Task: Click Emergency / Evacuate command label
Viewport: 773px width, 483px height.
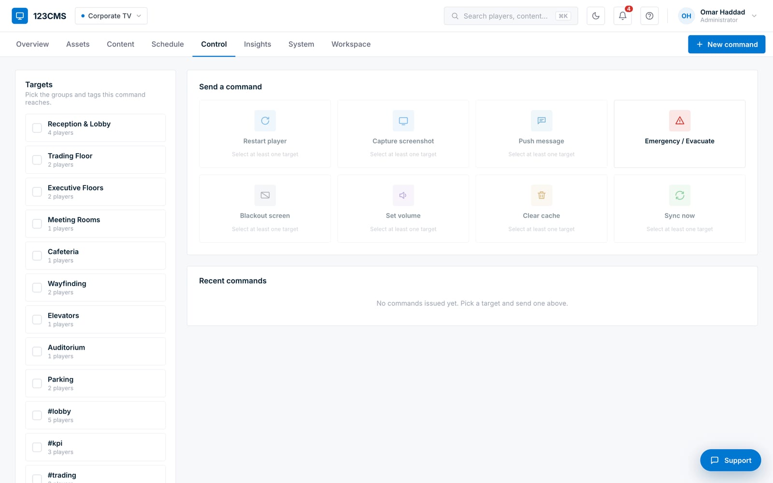Action: [x=680, y=141]
